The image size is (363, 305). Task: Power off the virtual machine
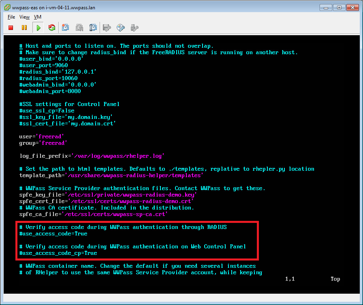tap(11, 28)
